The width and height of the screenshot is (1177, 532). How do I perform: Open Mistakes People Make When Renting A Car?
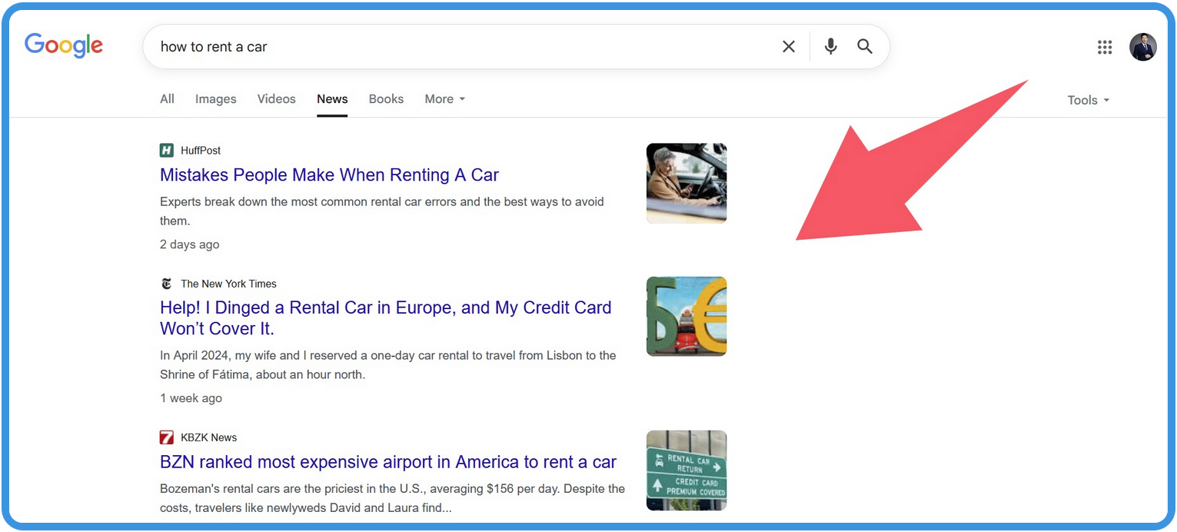tap(329, 175)
